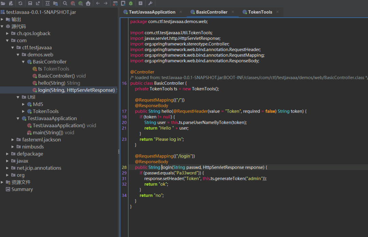Open preferences with the wrench icon
Image resolution: width=368 pixels, height=237 pixels.
pyautogui.click(x=150, y=3)
